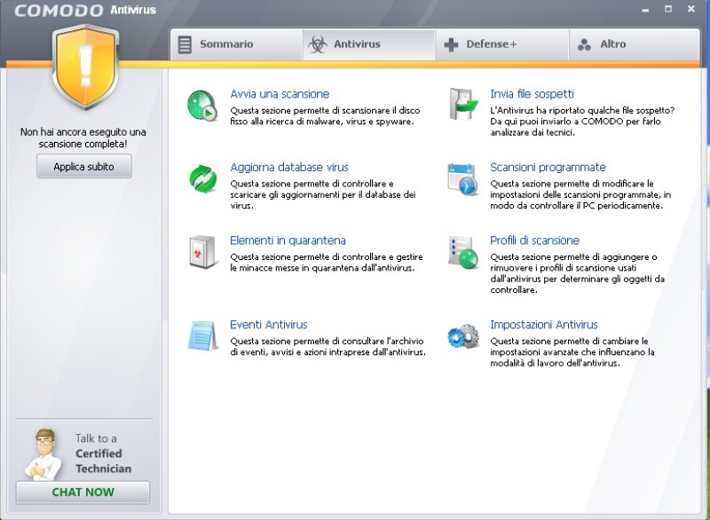Switch to the Sommario tab

click(236, 44)
